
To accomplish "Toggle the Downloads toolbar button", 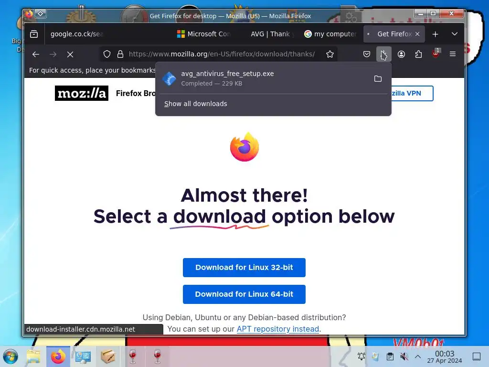I will pos(383,54).
